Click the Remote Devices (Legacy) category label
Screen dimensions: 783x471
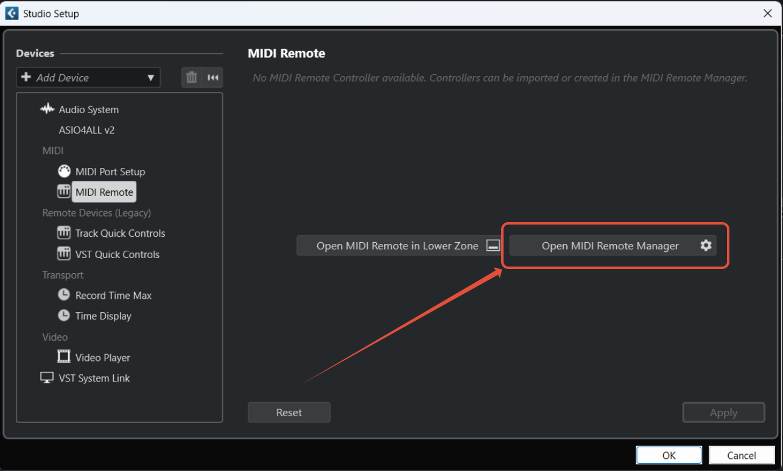tap(97, 213)
